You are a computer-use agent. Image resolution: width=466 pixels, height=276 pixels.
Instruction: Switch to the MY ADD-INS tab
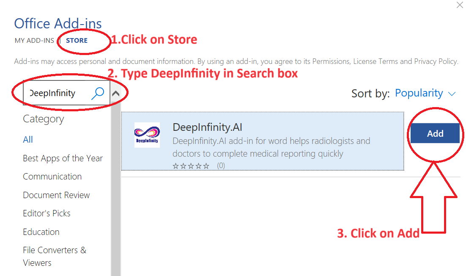34,41
